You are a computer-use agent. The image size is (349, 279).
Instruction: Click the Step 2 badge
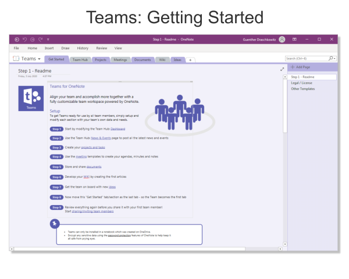(x=56, y=138)
